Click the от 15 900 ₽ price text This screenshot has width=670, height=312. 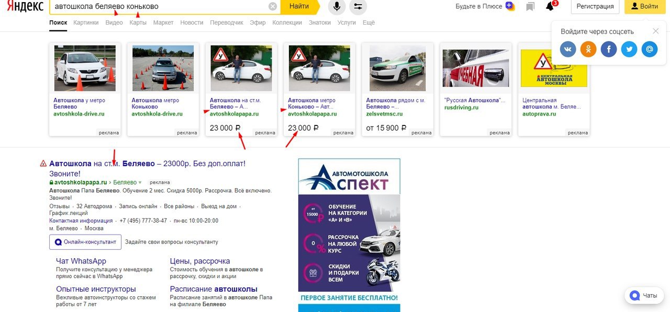pos(386,128)
